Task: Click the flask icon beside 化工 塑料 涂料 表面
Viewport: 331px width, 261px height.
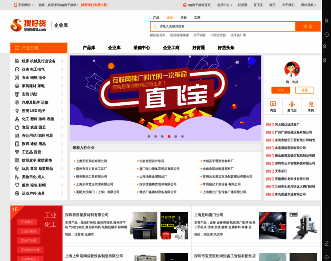Action: click(17, 119)
